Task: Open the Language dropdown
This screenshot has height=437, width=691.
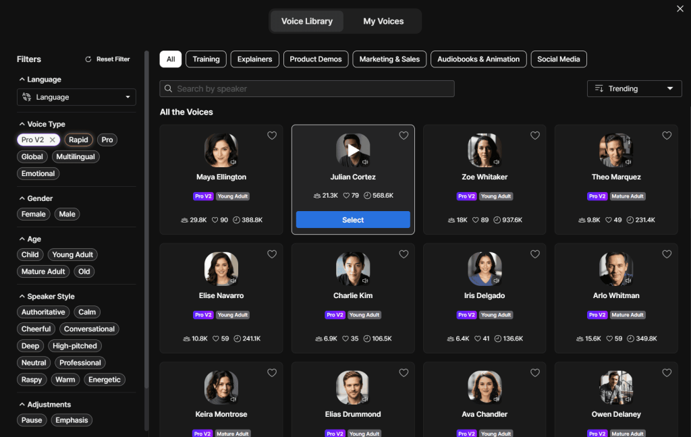Action: tap(76, 97)
